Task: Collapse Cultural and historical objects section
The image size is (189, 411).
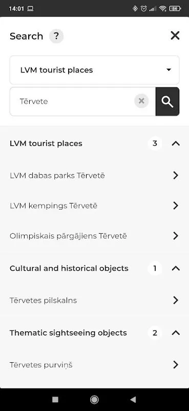Action: click(176, 268)
